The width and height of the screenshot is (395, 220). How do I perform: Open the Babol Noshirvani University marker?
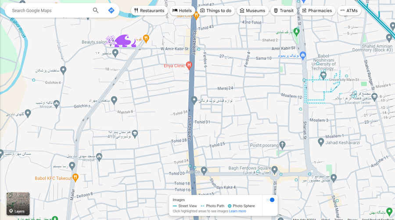[323, 75]
